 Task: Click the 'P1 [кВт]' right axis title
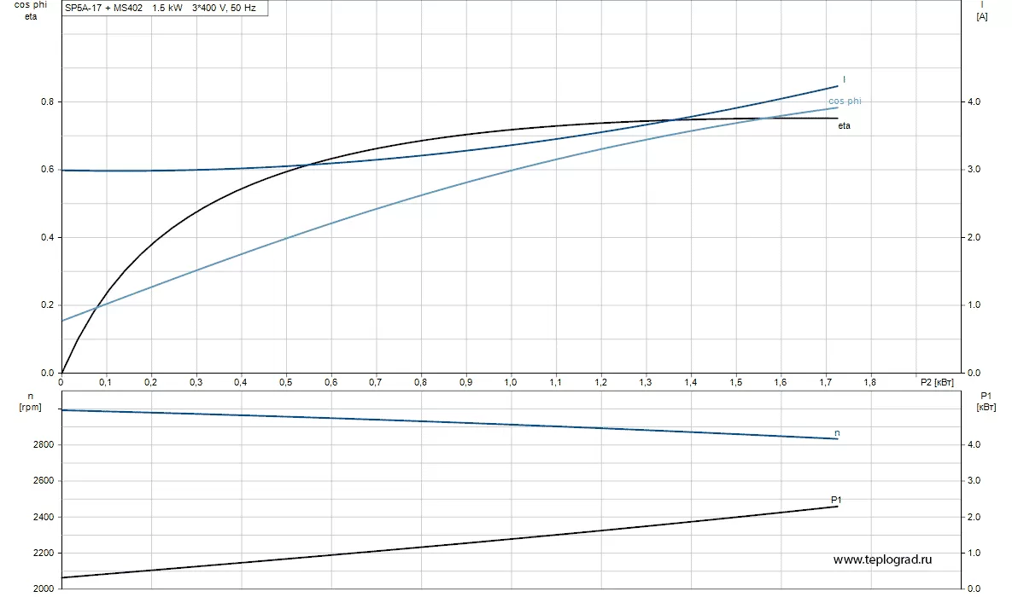[x=986, y=401]
